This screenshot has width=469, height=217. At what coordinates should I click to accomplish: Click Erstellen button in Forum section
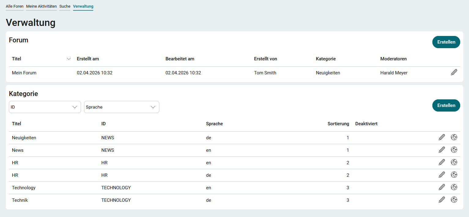[x=446, y=42]
